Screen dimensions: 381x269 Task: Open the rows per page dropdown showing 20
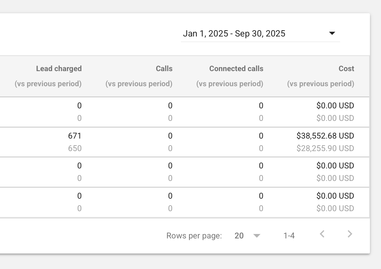click(x=247, y=236)
